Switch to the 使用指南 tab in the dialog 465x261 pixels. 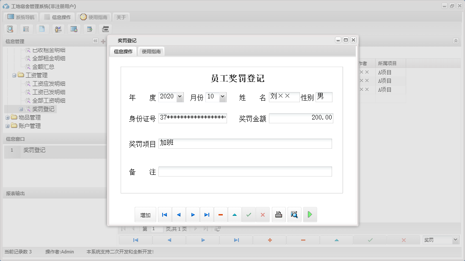151,51
